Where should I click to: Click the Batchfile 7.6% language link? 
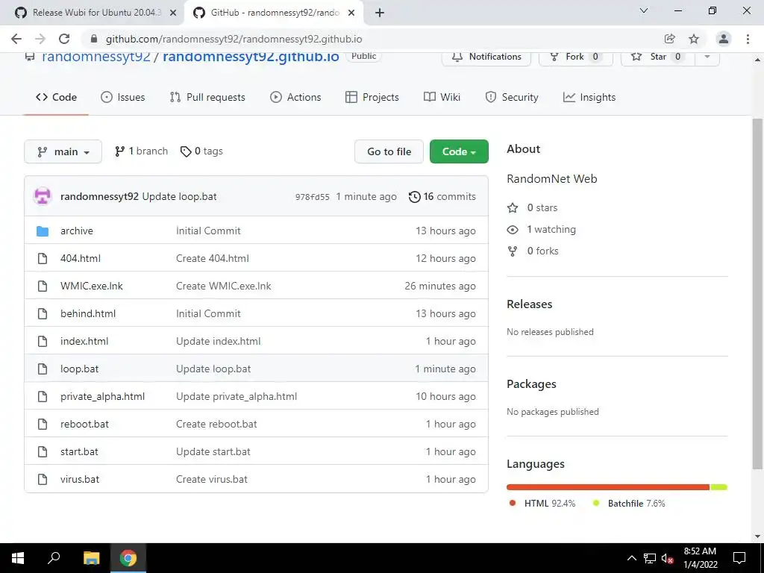click(x=629, y=504)
